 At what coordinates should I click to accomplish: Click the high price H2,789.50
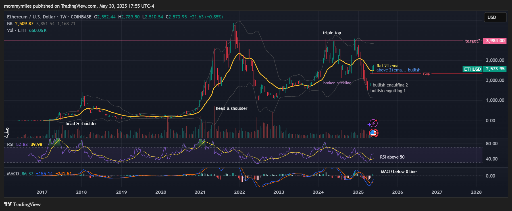click(x=129, y=17)
